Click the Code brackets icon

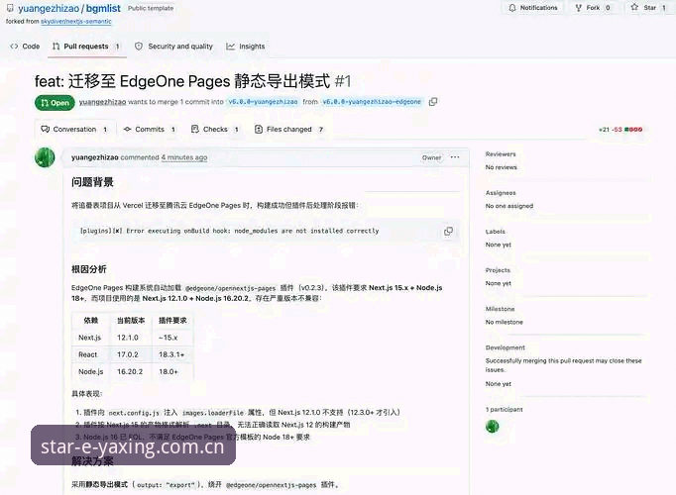(14, 47)
